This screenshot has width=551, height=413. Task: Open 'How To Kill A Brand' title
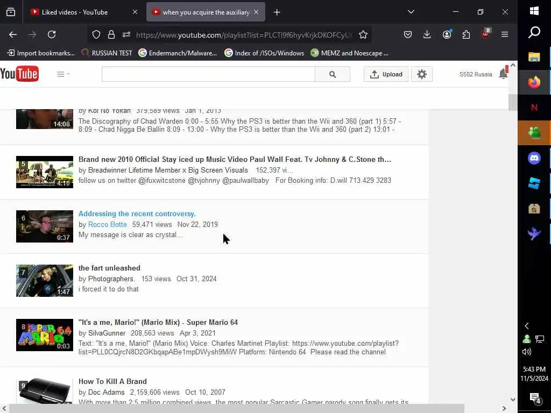pos(112,381)
